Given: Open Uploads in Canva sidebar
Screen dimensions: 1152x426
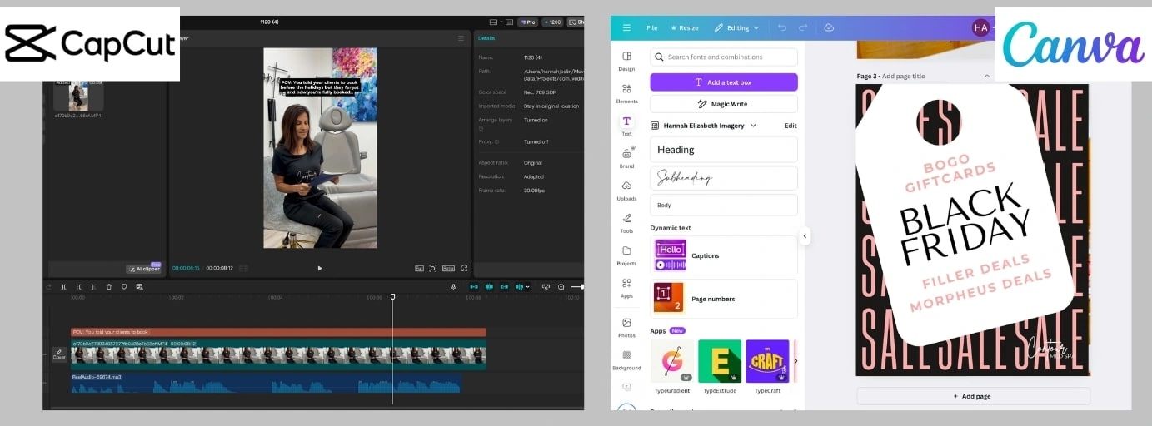Looking at the screenshot, I should coord(626,190).
